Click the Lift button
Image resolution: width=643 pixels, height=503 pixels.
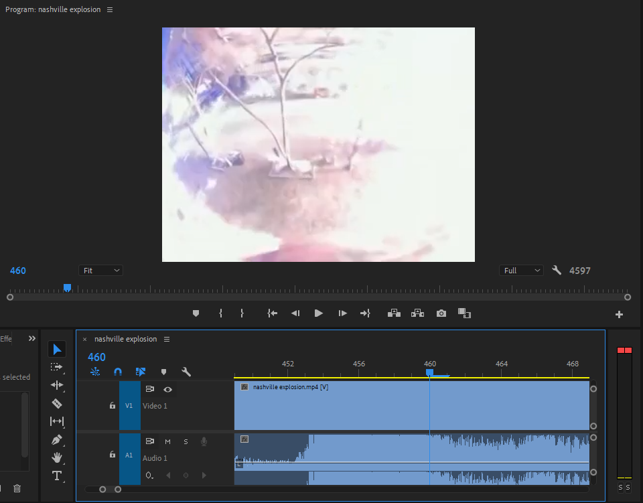pyautogui.click(x=394, y=313)
